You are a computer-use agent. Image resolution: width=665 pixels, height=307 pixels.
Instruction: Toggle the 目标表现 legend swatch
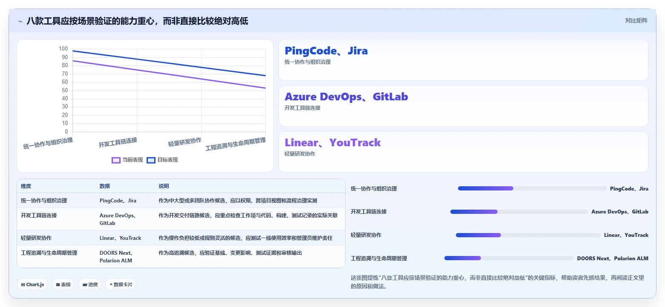pyautogui.click(x=151, y=160)
